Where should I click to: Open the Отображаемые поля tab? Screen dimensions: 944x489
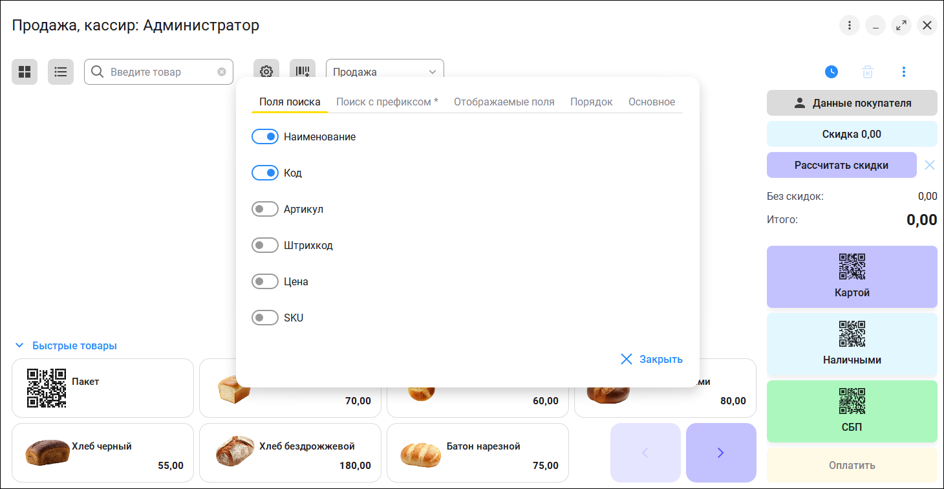504,102
